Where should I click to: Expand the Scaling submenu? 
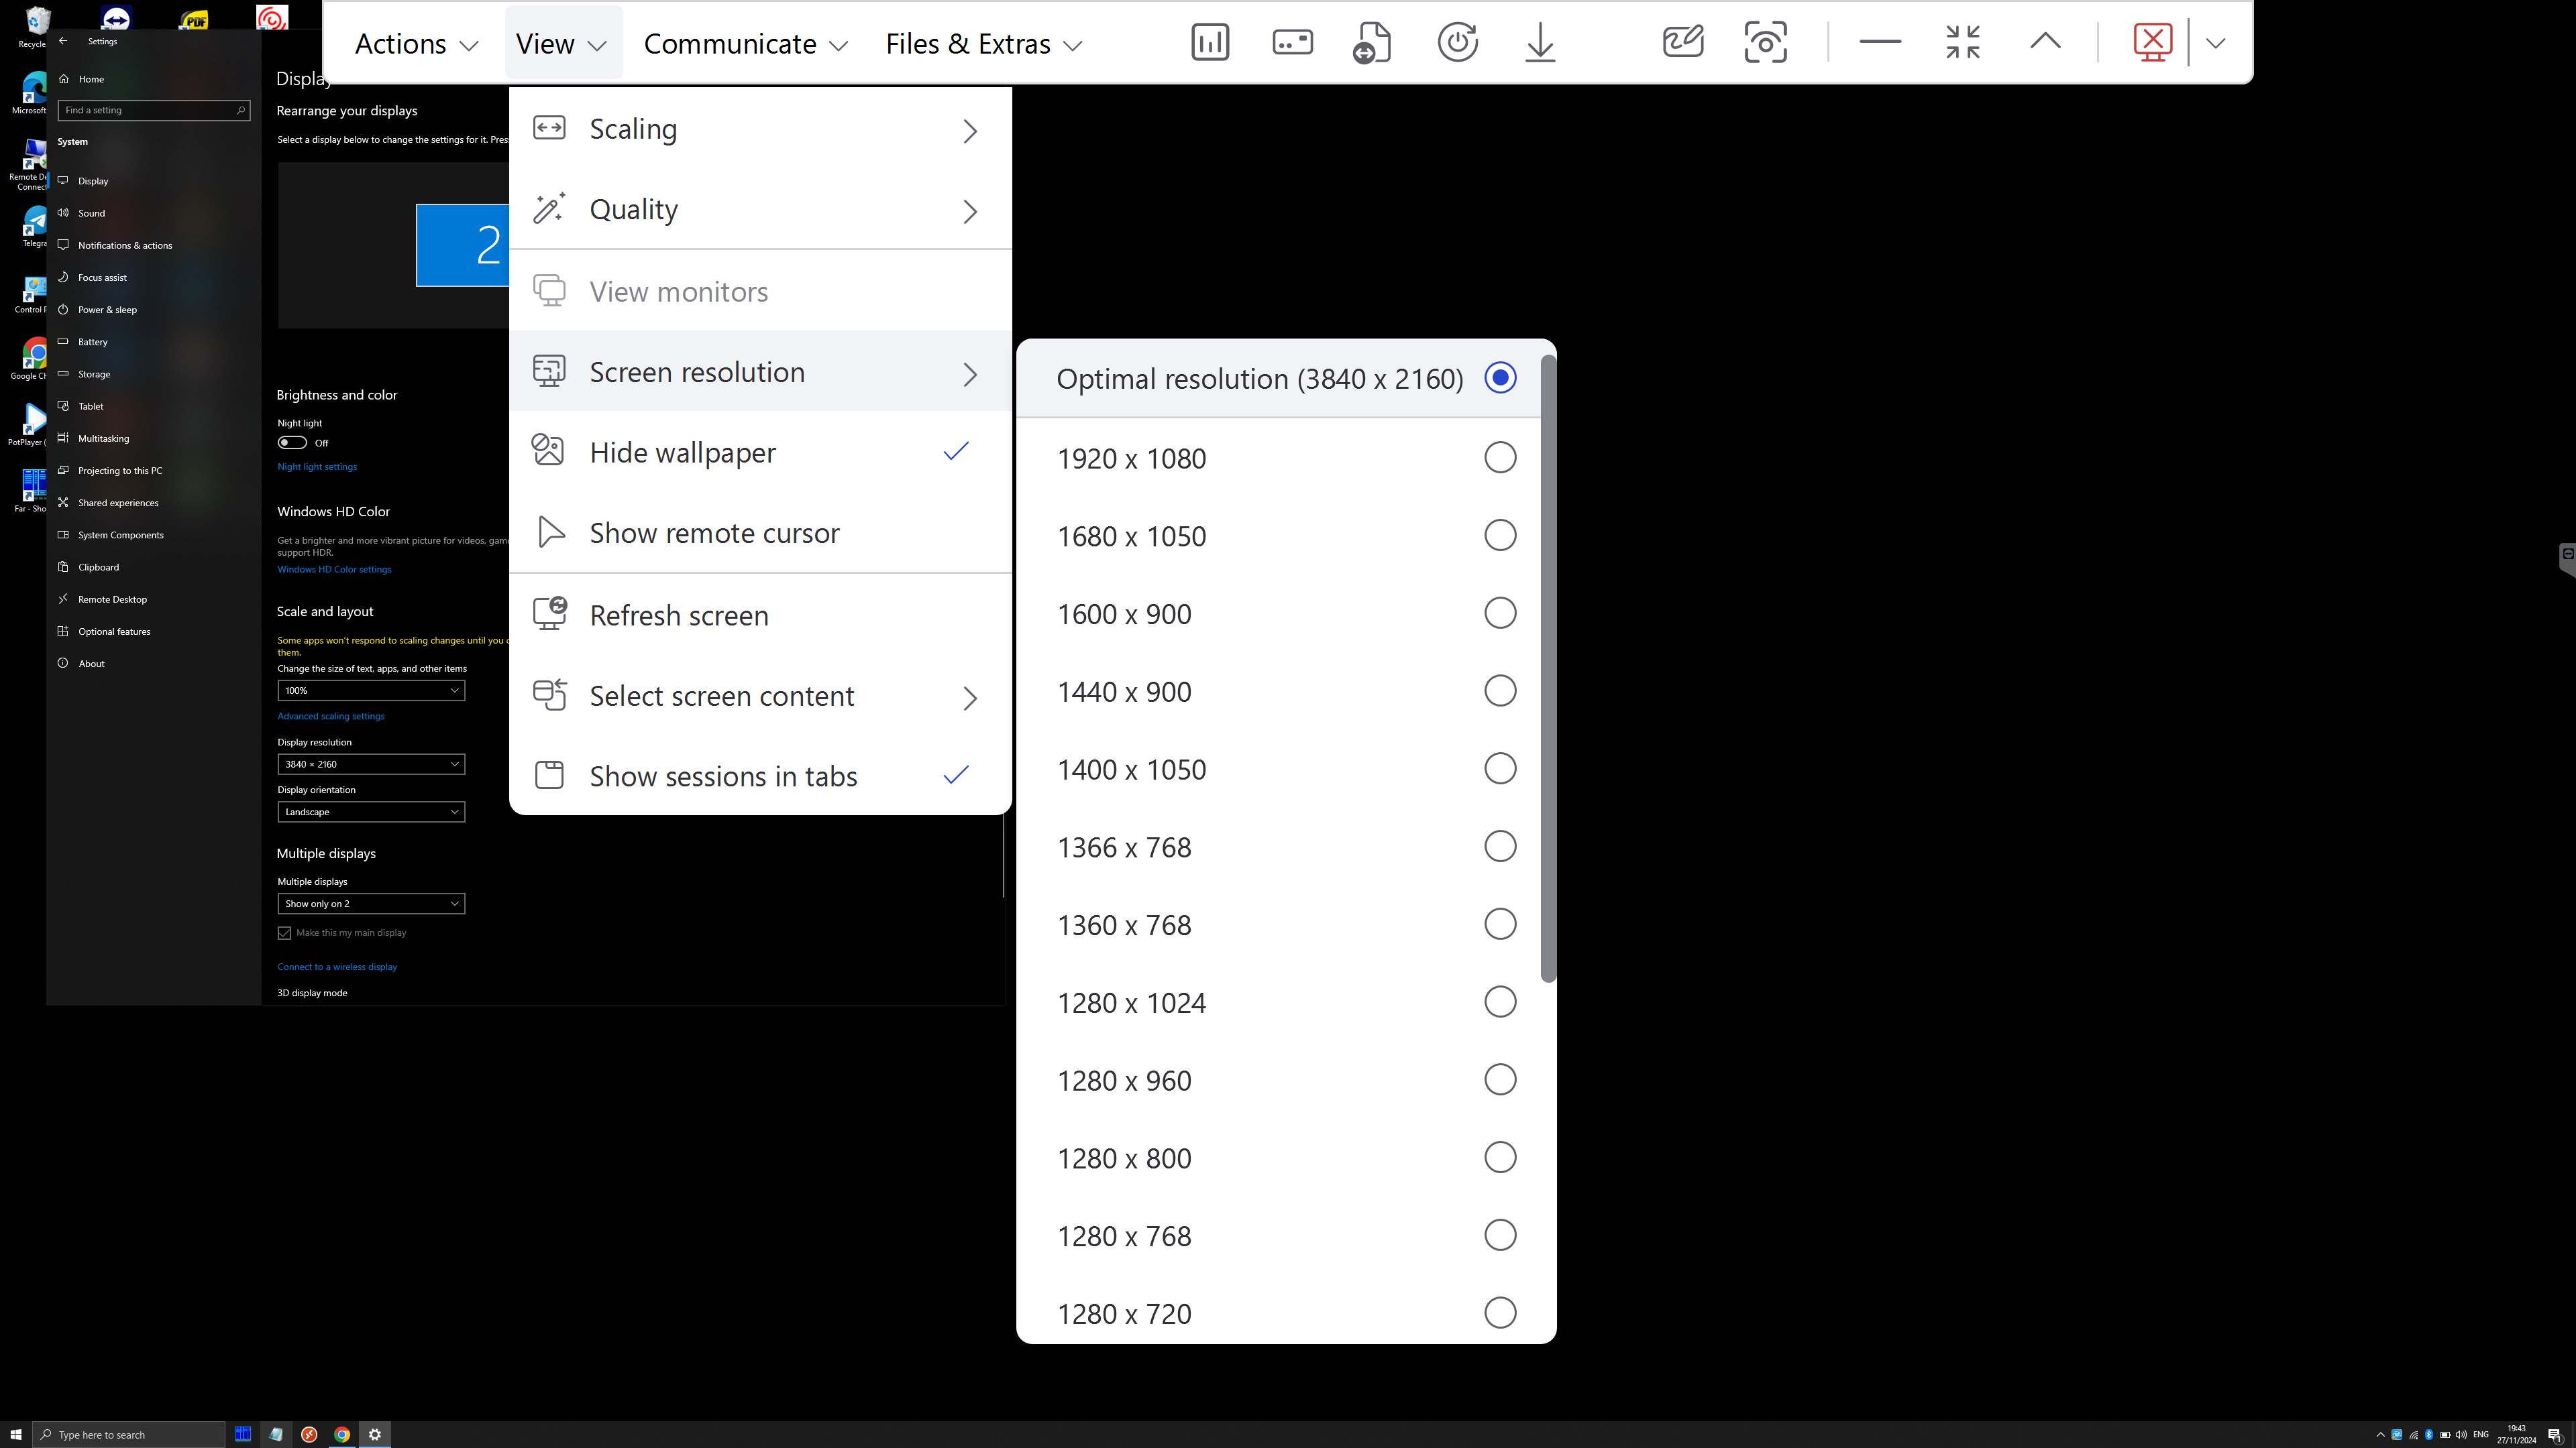tap(760, 130)
